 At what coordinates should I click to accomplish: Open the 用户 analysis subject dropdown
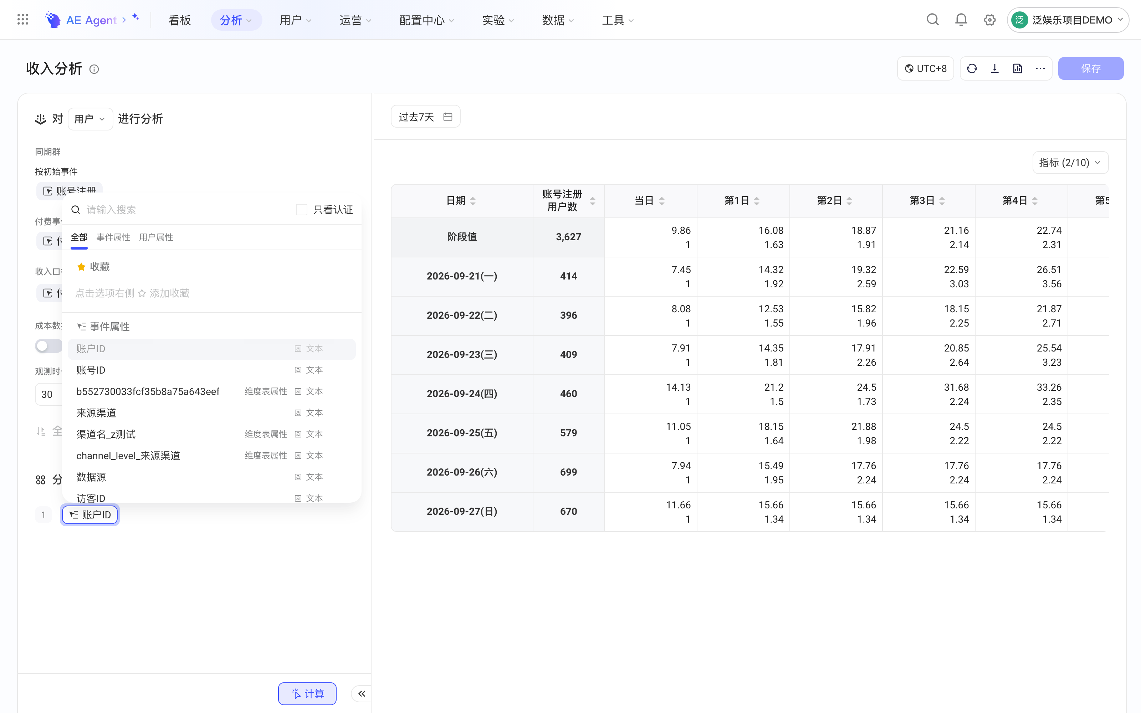(x=90, y=119)
